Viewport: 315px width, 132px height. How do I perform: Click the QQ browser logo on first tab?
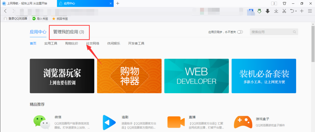[x=3, y=3]
